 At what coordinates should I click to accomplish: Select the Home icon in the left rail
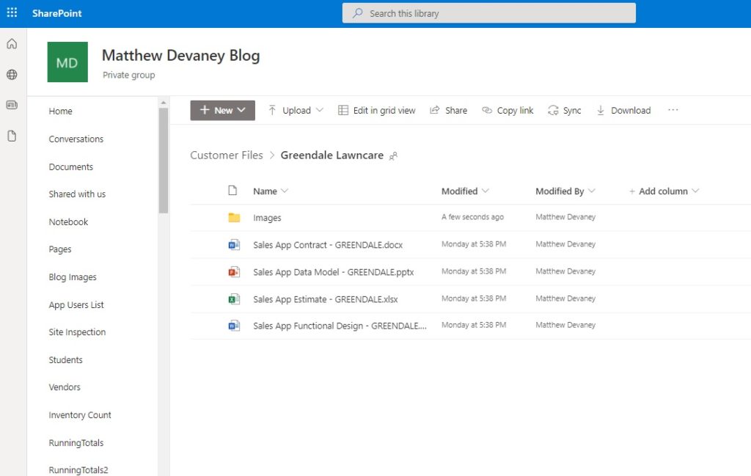coord(11,43)
